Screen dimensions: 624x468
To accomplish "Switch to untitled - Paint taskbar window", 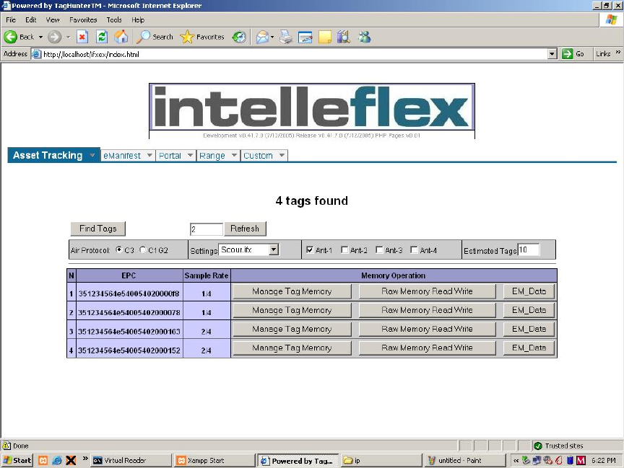I will click(x=464, y=461).
